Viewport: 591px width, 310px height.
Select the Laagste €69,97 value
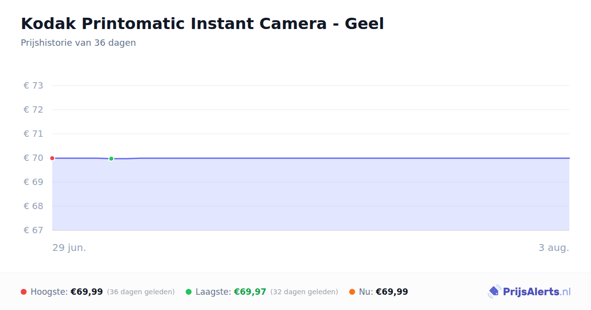pos(250,292)
